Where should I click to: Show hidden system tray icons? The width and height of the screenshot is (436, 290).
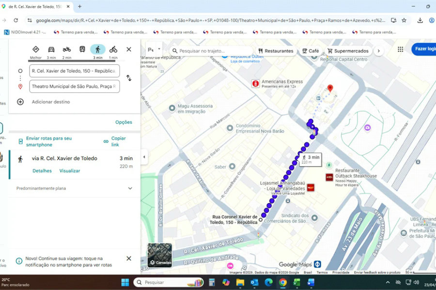388,282
